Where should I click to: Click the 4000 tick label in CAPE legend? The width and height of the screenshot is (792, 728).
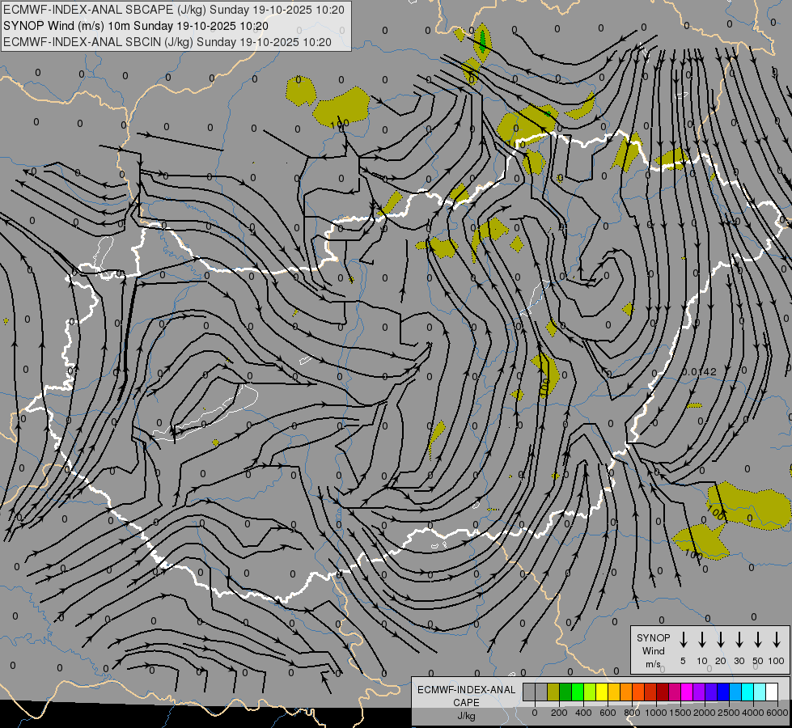click(x=753, y=713)
